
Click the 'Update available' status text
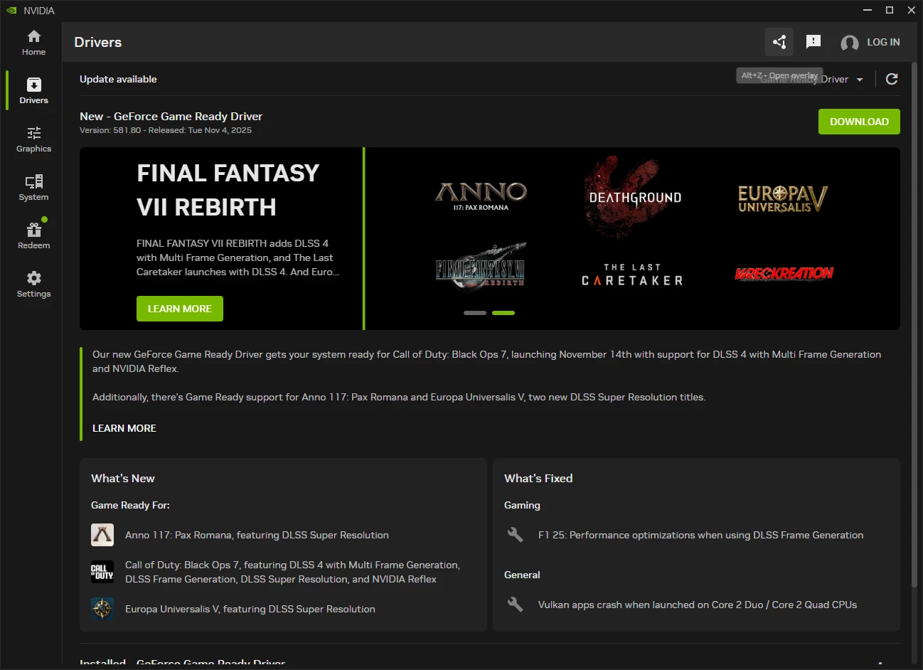point(118,79)
